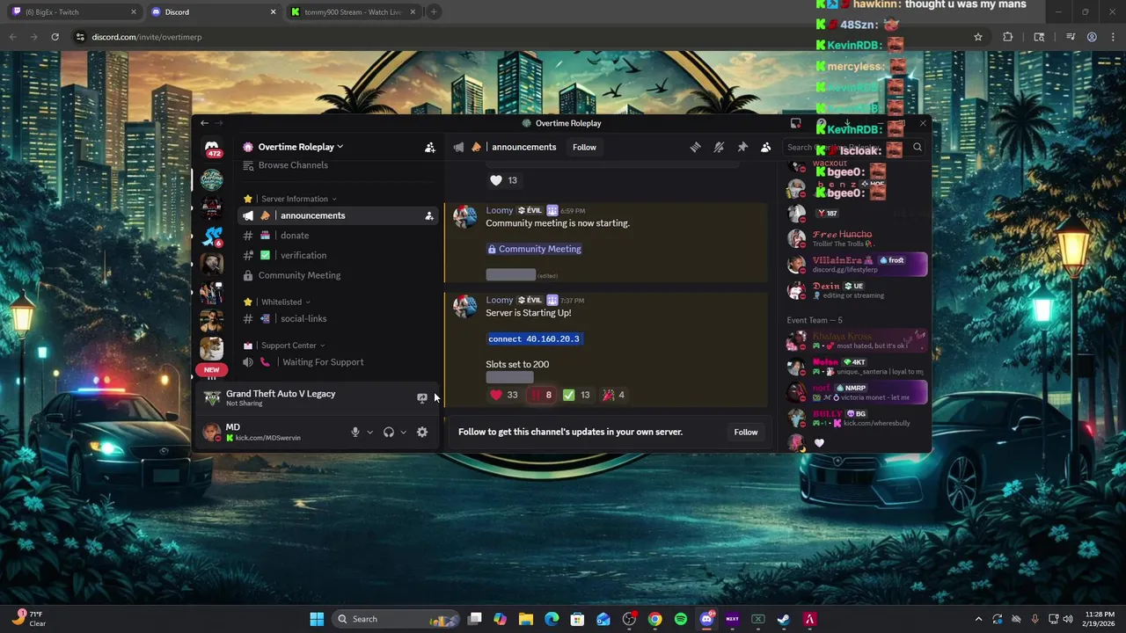Click the Windows Start button
This screenshot has height=633, width=1126.
(x=317, y=619)
